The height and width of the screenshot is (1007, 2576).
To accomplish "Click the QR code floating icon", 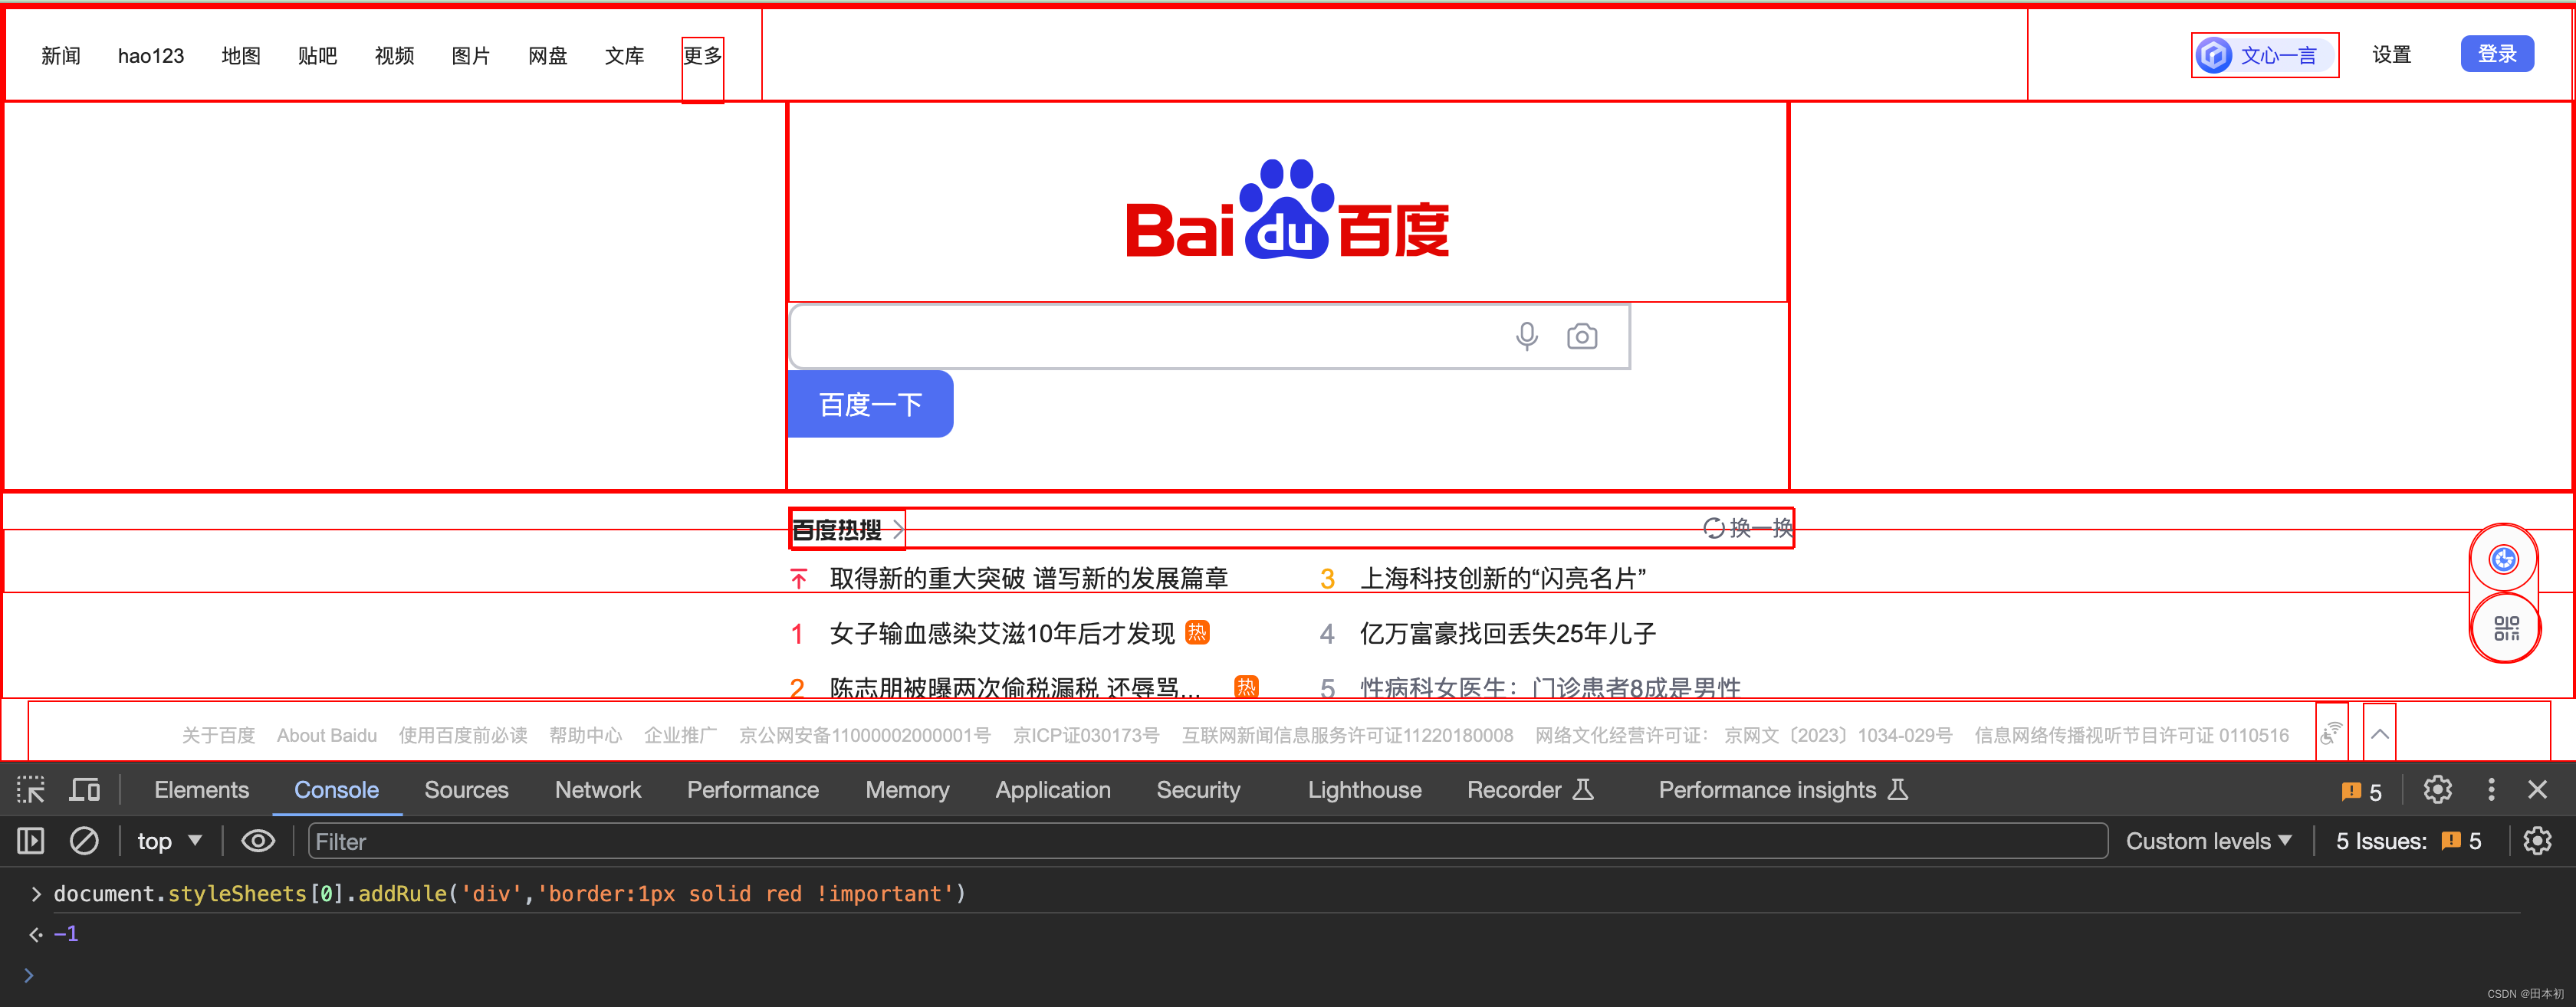I will pos(2506,628).
